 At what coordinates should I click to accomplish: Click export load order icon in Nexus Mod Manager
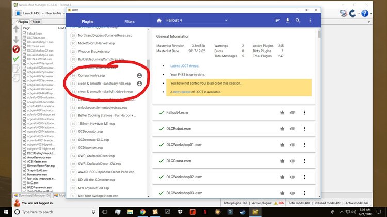(16, 69)
